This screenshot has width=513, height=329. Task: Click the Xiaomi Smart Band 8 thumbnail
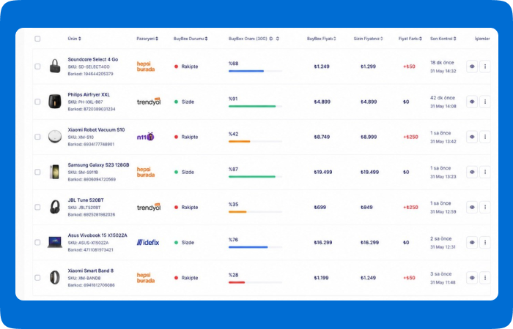[x=55, y=277]
